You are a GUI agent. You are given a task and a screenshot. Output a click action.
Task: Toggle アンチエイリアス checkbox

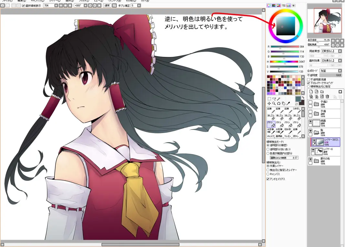pos(268,179)
